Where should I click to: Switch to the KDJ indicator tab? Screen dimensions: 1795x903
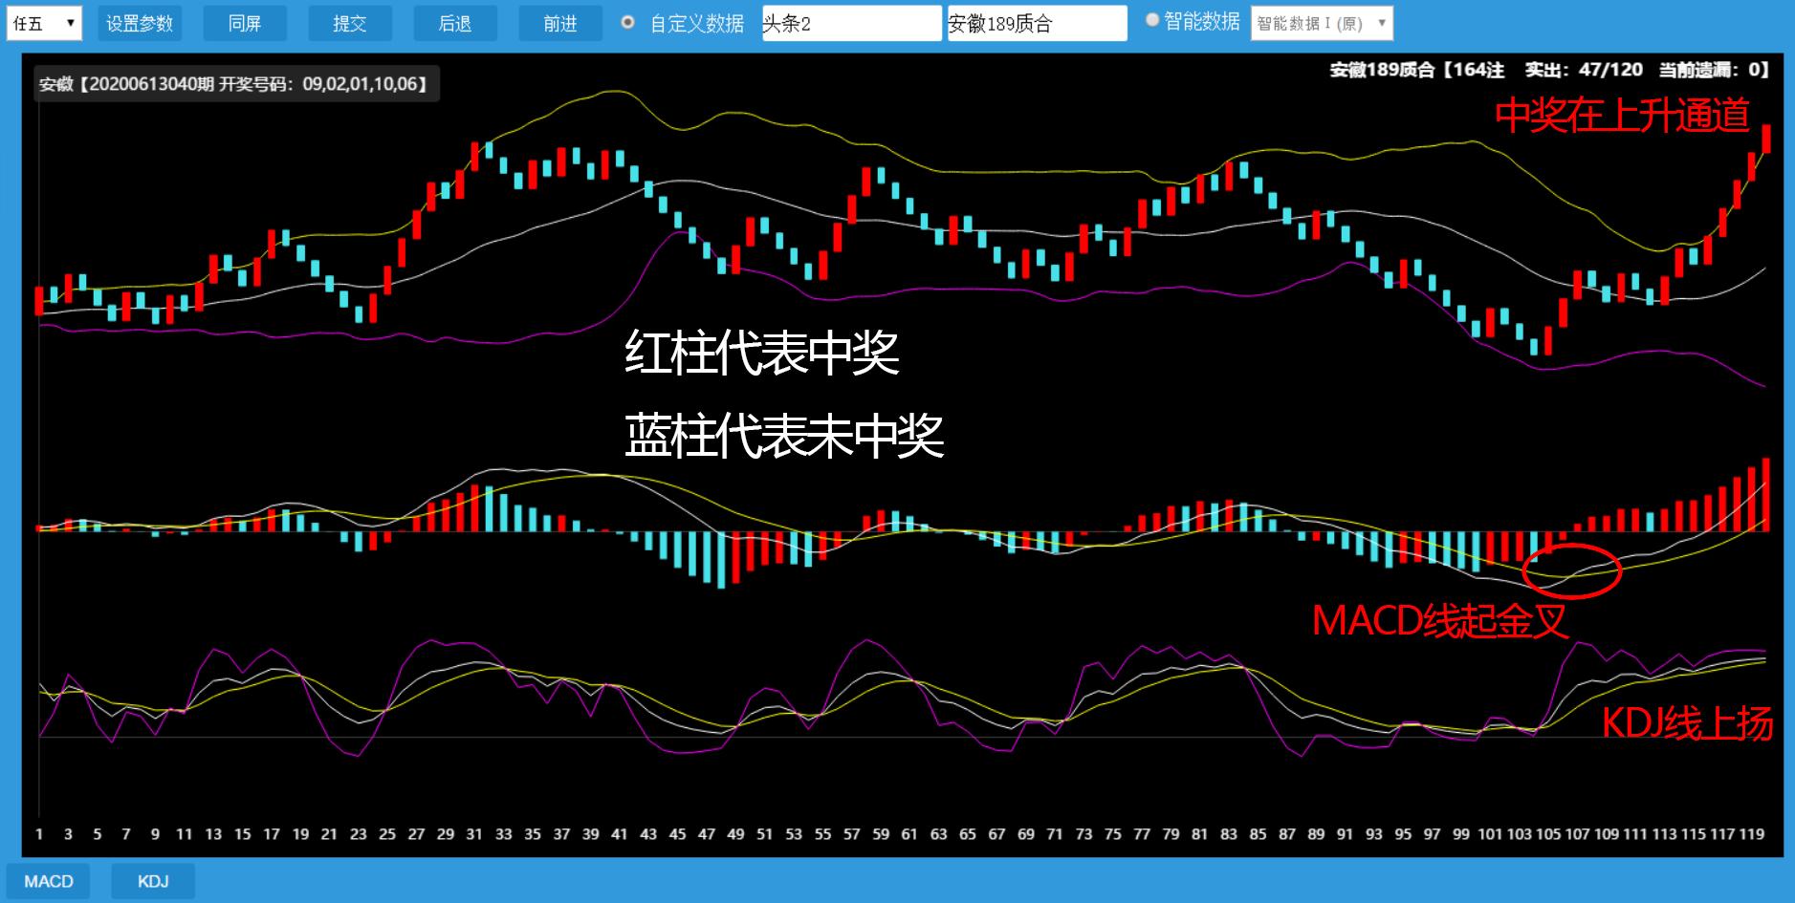coord(153,881)
